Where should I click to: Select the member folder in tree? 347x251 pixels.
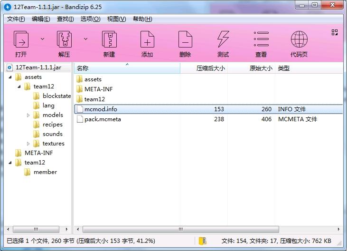45,172
